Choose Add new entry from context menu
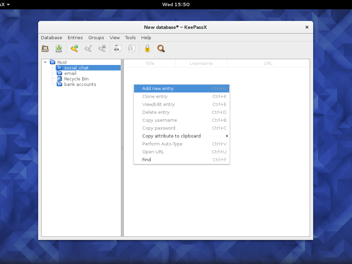352x264 pixels. coord(181,88)
